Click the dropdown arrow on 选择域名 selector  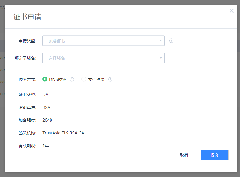coord(161,58)
